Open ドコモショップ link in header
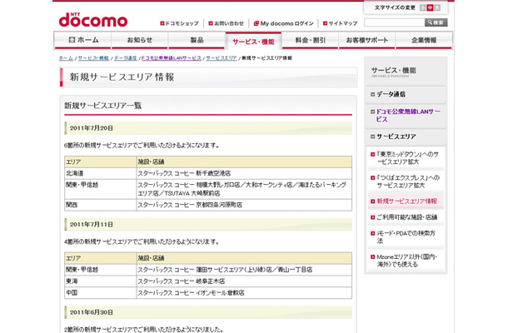Viewport: 508px width, 333px height. point(180,23)
